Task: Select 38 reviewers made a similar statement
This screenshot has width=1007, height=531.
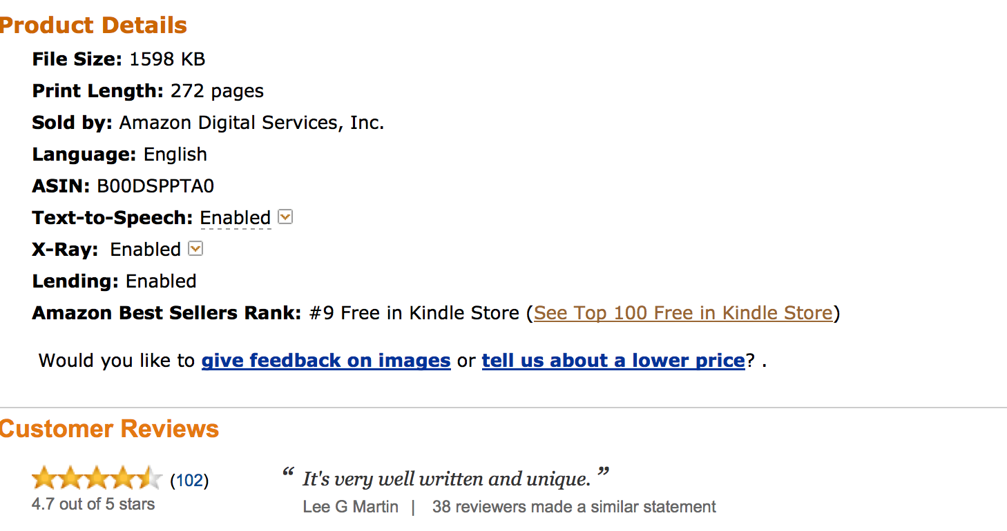Action: pos(573,507)
